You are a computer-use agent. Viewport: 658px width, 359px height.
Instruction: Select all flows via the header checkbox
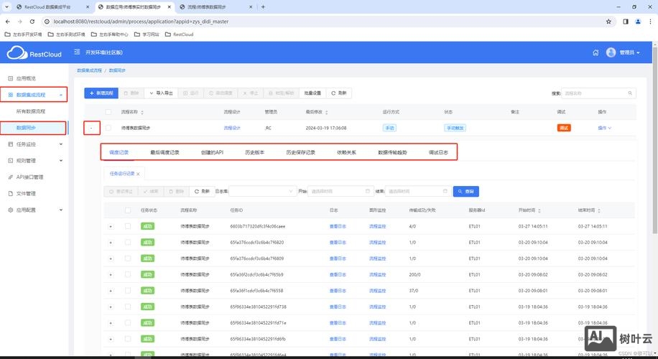108,112
